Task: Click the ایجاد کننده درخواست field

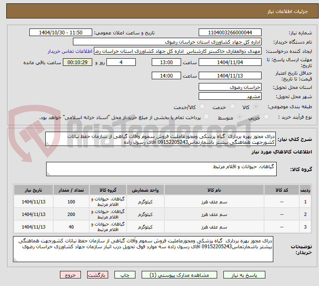Action: (x=178, y=51)
